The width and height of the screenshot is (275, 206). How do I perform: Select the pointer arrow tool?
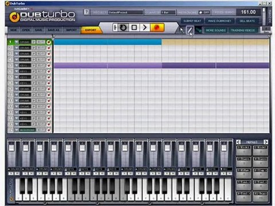point(182,30)
